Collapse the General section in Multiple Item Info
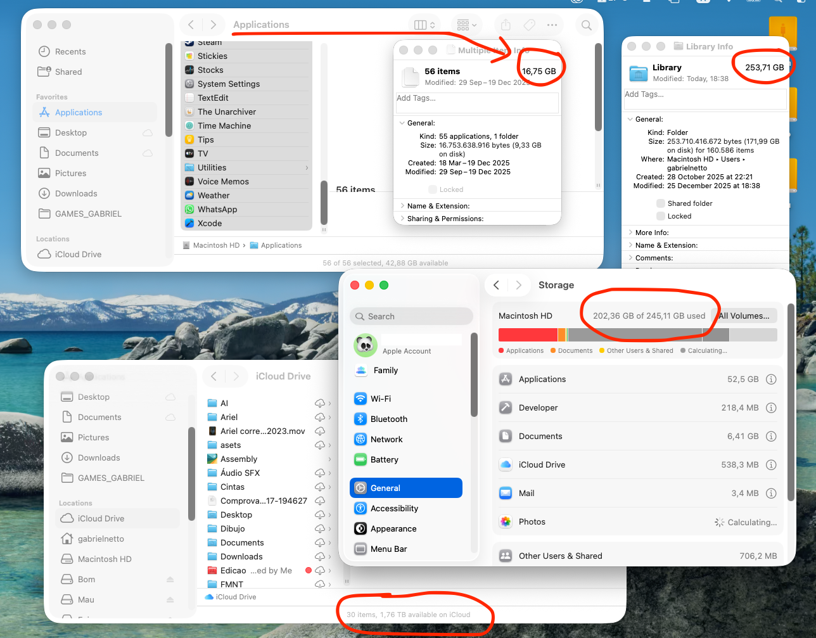Viewport: 816px width, 638px height. 402,123
